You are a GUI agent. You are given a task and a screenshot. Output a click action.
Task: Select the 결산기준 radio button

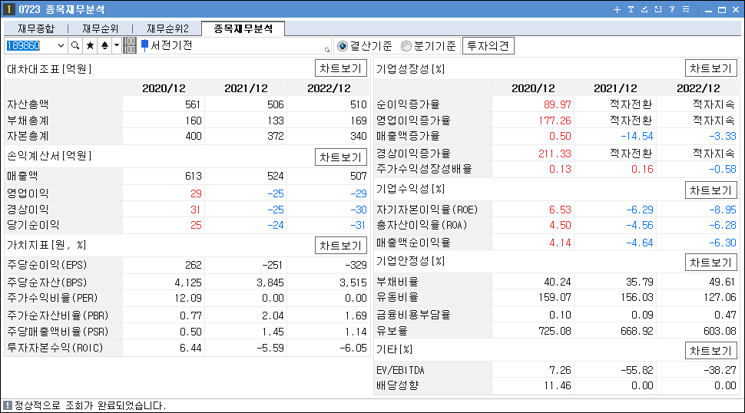(342, 46)
